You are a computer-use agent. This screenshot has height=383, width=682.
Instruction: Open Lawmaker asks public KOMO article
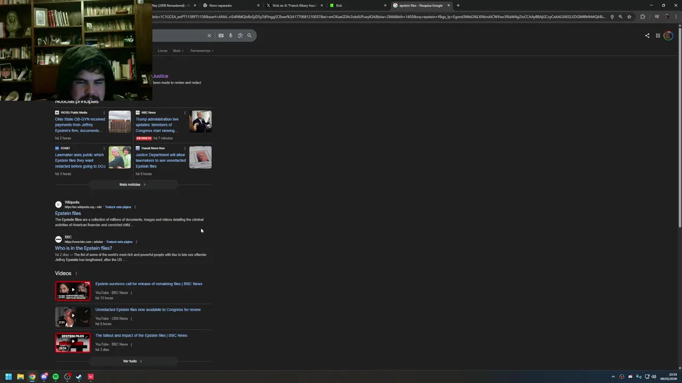[x=80, y=160]
